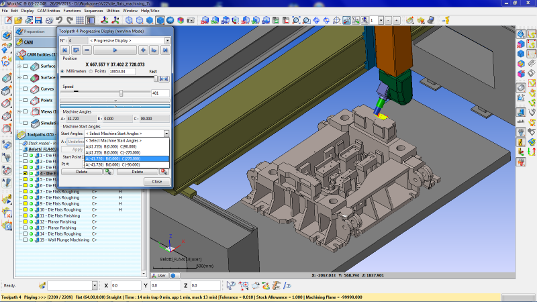Click the distance measure icon beside Fast

(x=163, y=79)
